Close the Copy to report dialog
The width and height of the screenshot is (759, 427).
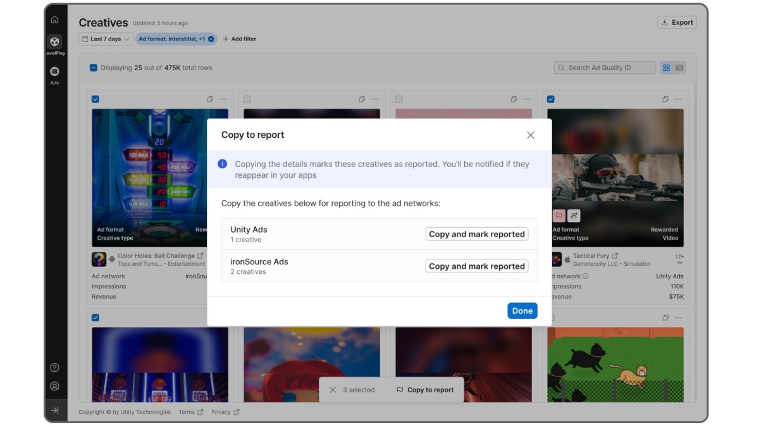[x=531, y=135]
